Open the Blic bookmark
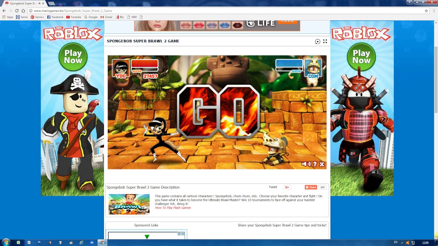The height and width of the screenshot is (246, 438). pyautogui.click(x=120, y=17)
